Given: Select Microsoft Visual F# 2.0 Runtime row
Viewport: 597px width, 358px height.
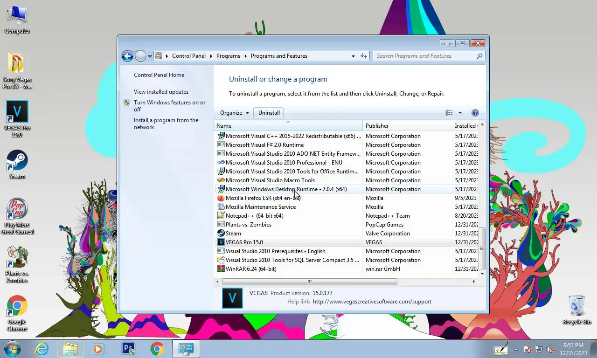Looking at the screenshot, I should click(346, 145).
